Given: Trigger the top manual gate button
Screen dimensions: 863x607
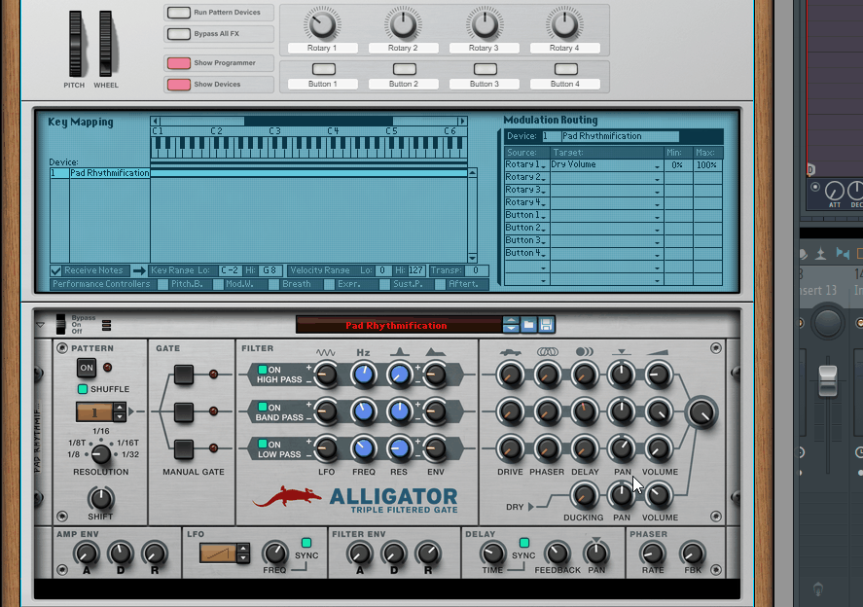Looking at the screenshot, I should (x=184, y=375).
